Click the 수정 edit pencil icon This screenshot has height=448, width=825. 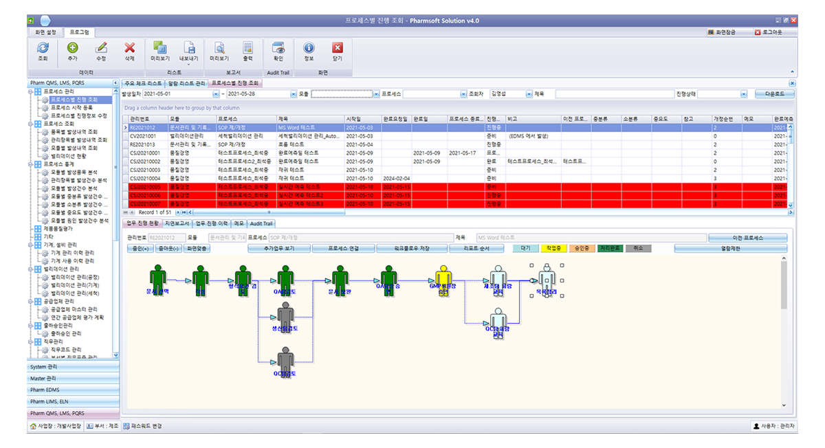(x=101, y=48)
